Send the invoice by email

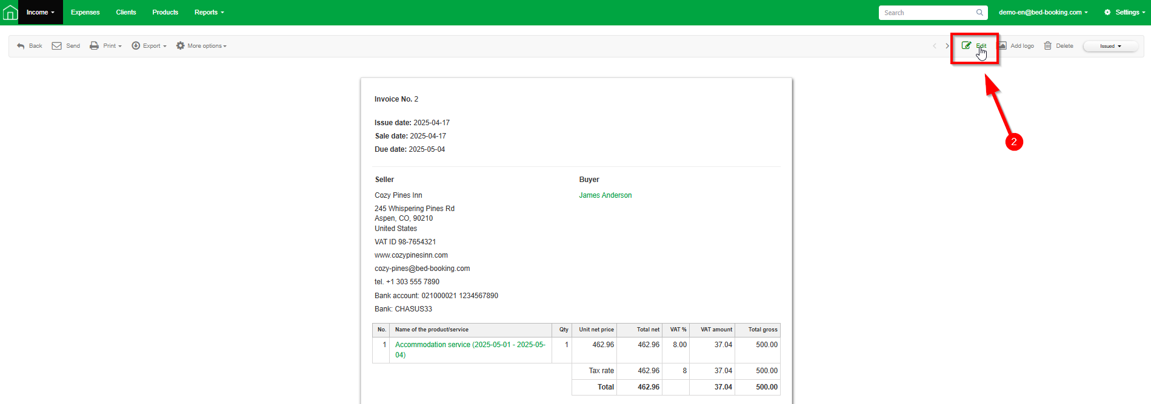pos(66,46)
